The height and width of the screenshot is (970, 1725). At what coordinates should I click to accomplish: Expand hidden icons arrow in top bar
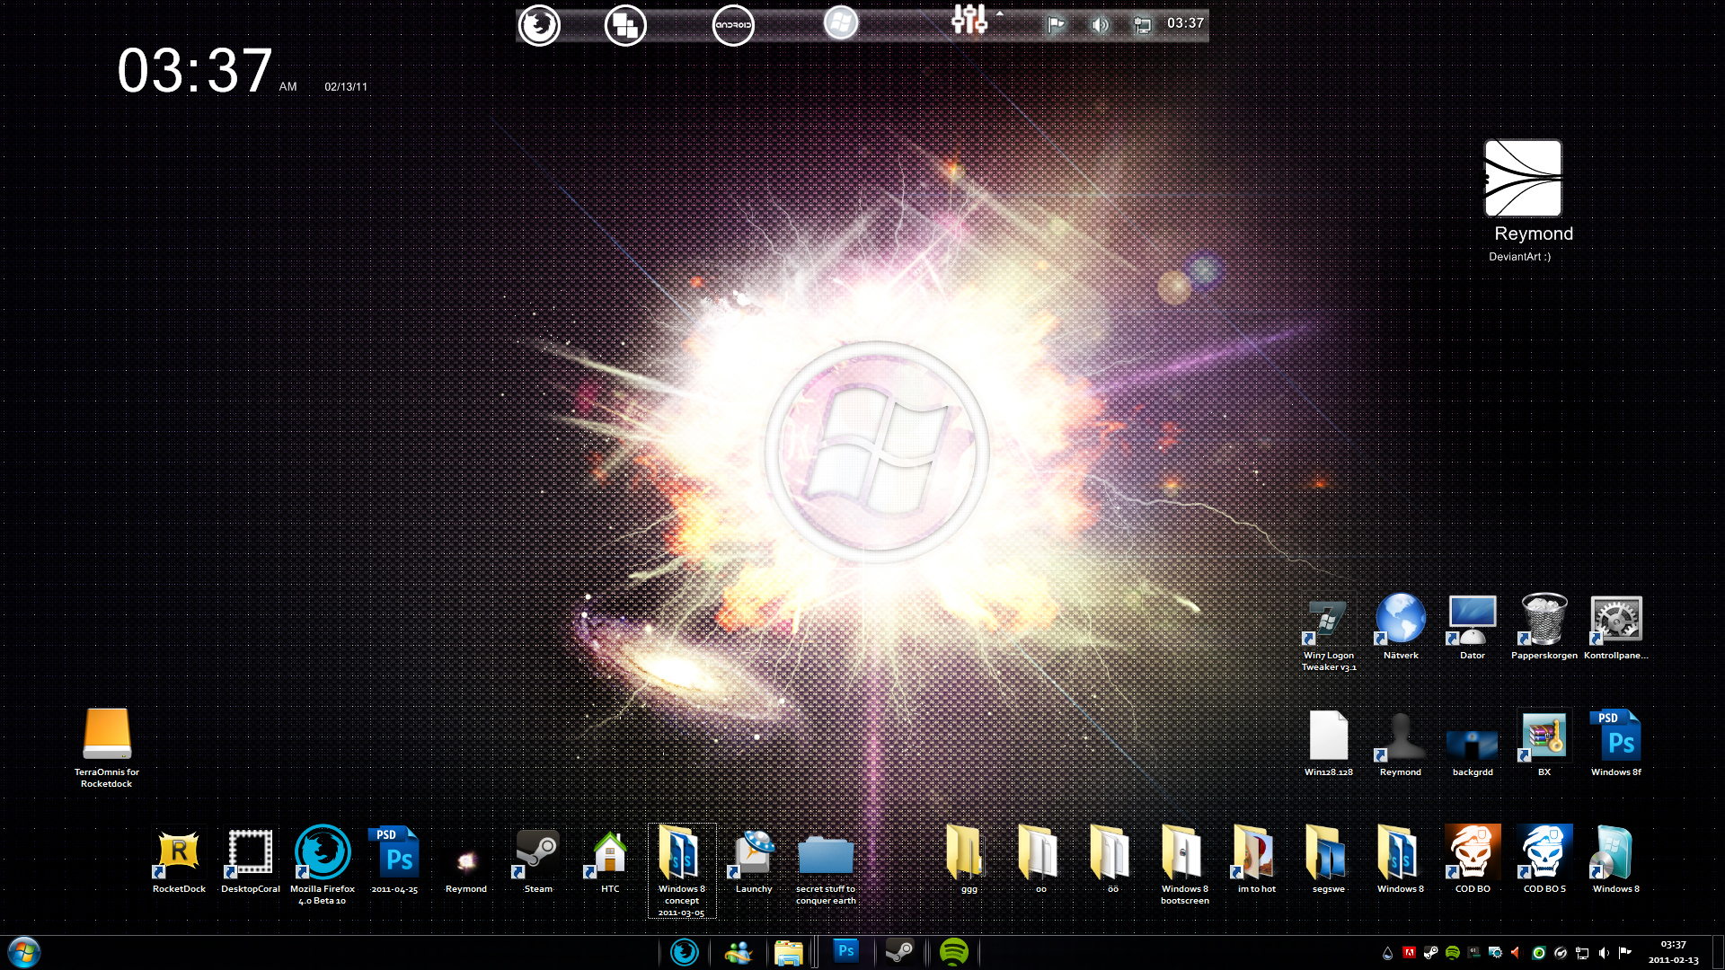pos(999,13)
